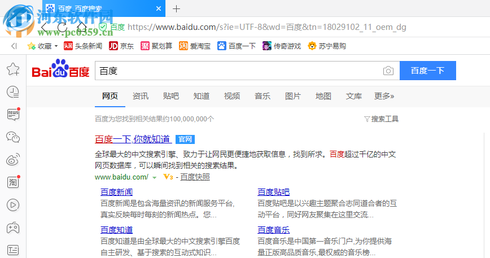Image resolution: width=490 pixels, height=258 pixels.
Task: Open the 传奇游戏 bookmark
Action: pos(282,46)
